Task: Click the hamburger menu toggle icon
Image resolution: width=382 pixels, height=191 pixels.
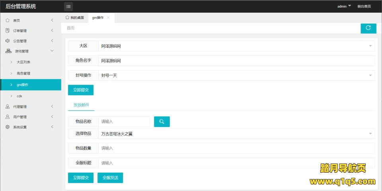Action: tap(68, 6)
